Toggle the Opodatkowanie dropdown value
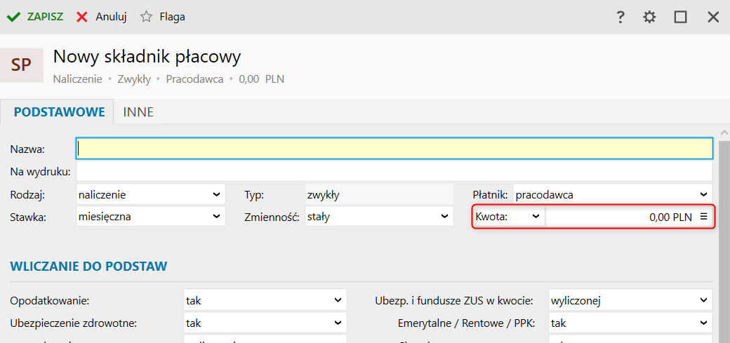The height and width of the screenshot is (343, 730). coord(265,301)
